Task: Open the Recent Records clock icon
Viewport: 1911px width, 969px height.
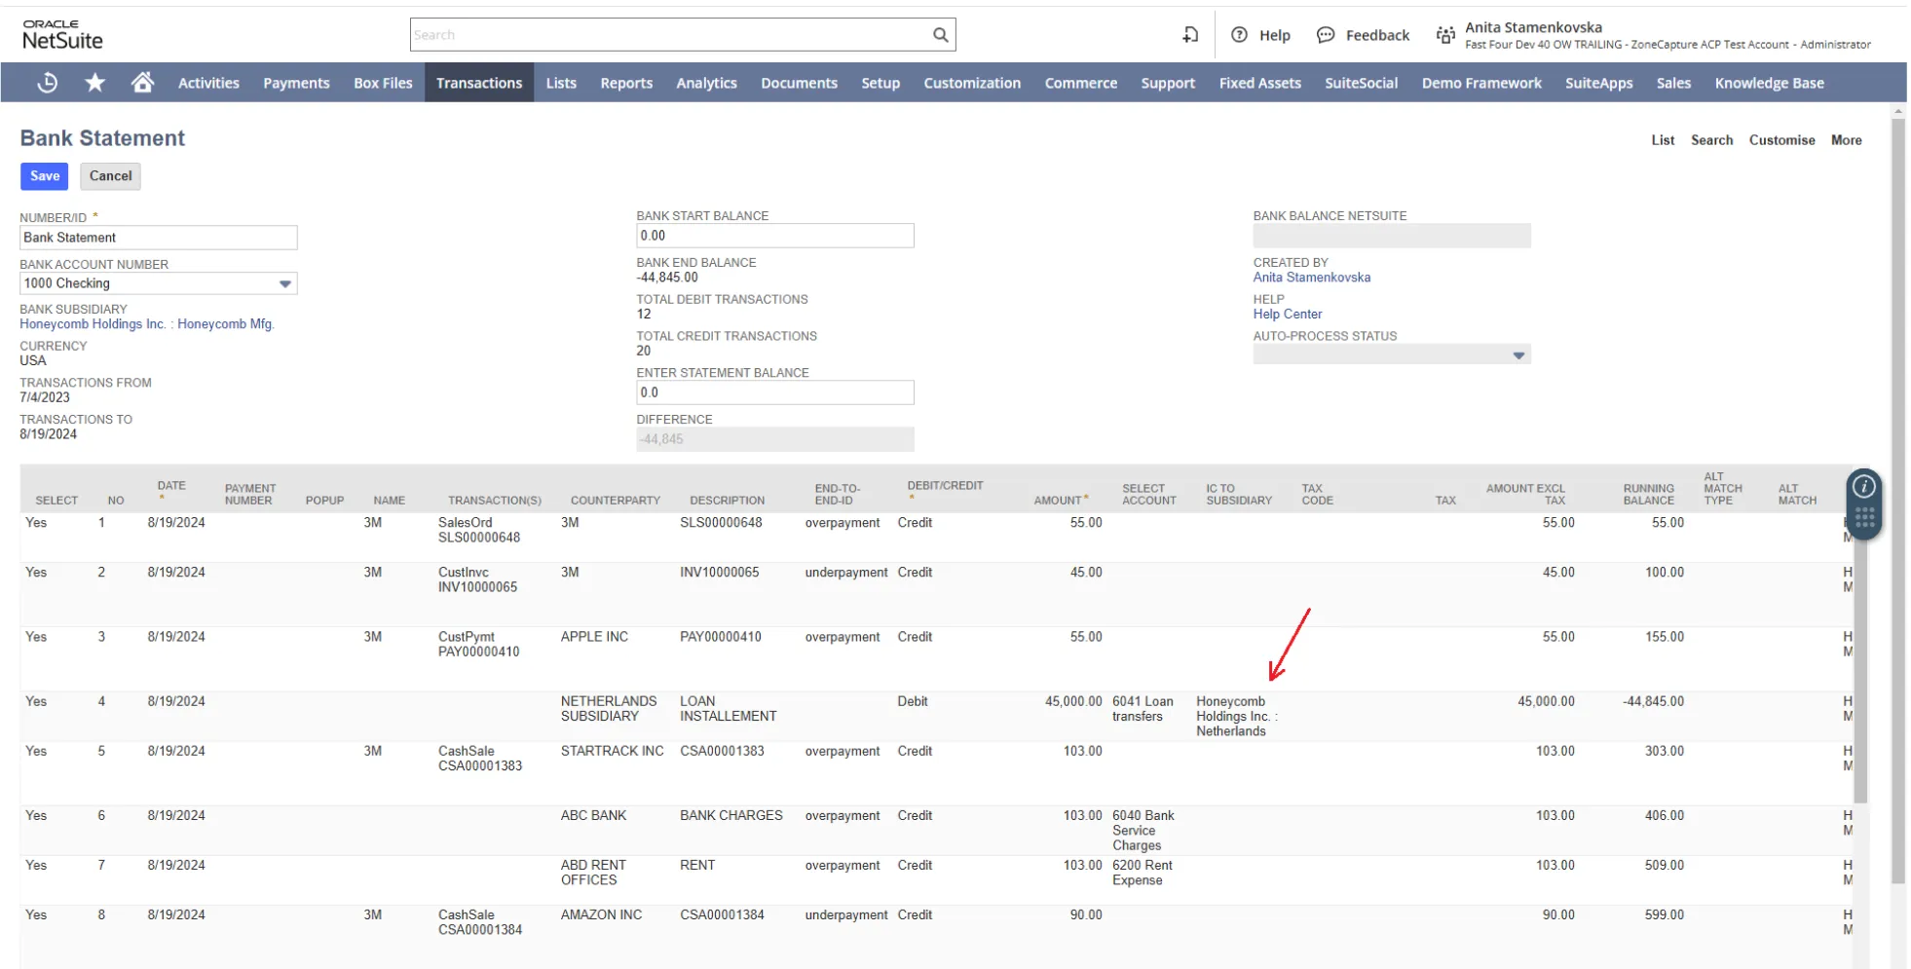Action: (47, 83)
